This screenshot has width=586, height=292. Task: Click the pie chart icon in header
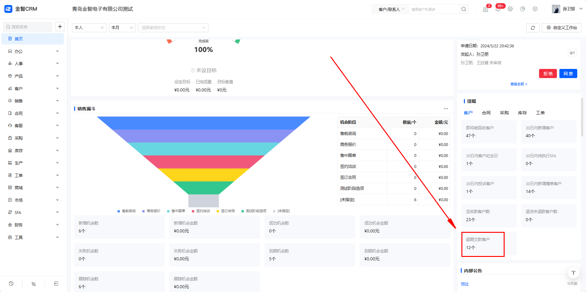pos(522,9)
